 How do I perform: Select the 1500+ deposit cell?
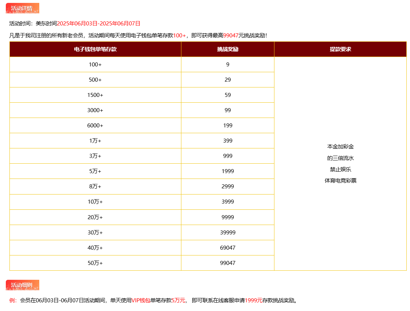[95, 95]
